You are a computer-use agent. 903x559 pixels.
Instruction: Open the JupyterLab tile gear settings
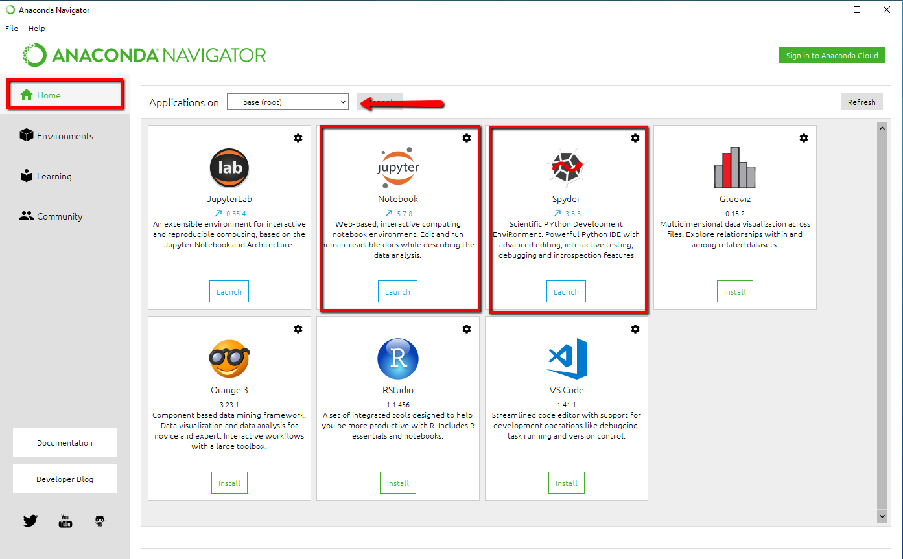(x=298, y=138)
